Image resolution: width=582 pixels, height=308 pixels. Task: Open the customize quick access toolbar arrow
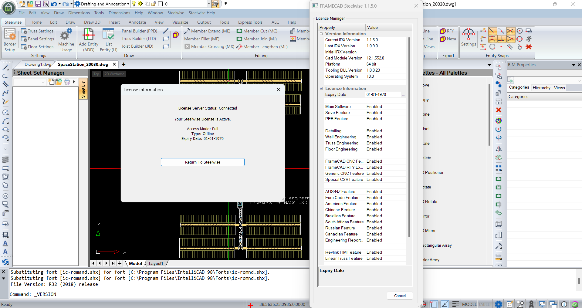pos(225,4)
